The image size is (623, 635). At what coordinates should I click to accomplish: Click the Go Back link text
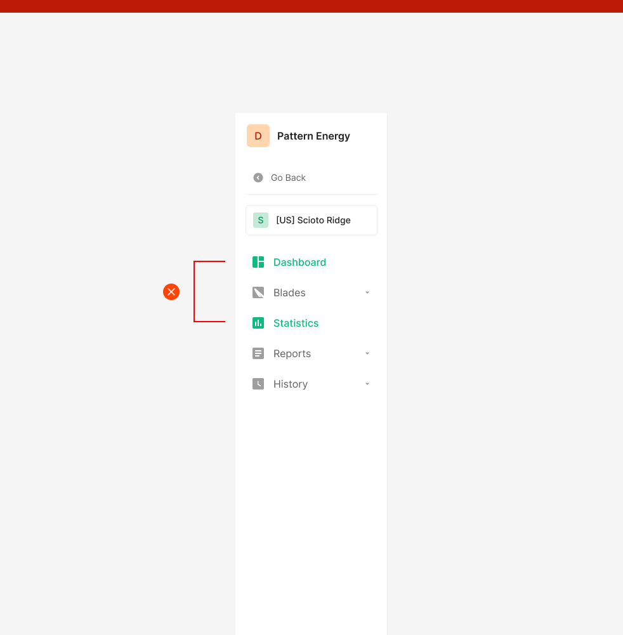288,178
